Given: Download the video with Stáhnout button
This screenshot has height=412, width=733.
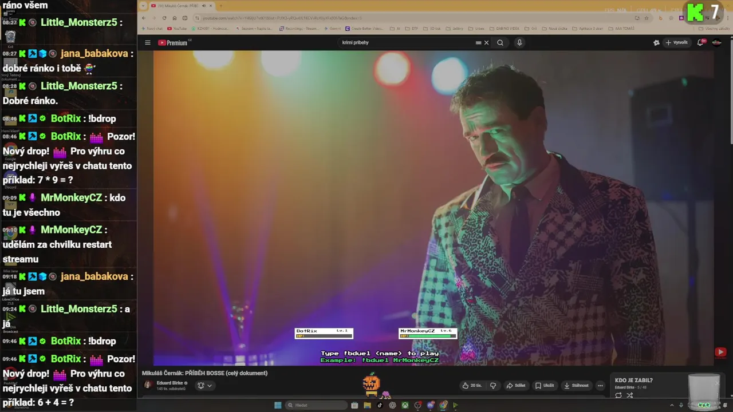Looking at the screenshot, I should tap(576, 385).
